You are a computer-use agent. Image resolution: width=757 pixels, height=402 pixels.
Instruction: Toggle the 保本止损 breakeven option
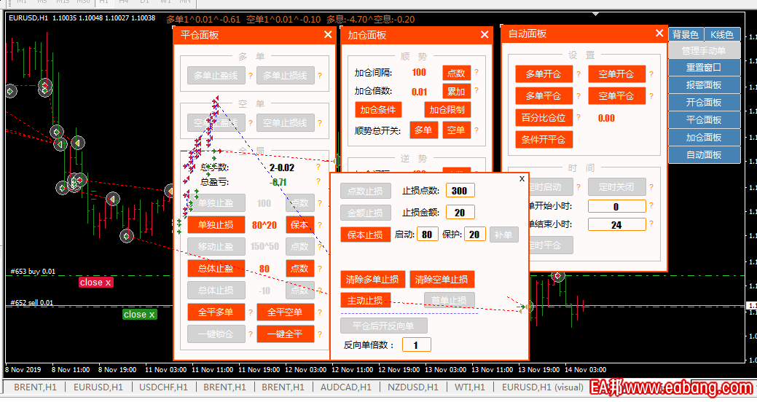pyautogui.click(x=365, y=234)
